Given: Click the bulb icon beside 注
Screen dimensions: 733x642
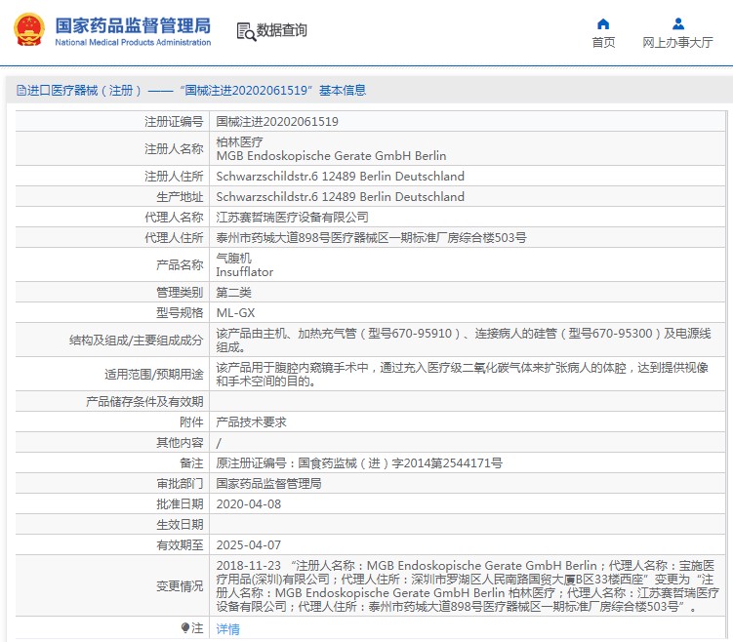Looking at the screenshot, I should click(185, 627).
